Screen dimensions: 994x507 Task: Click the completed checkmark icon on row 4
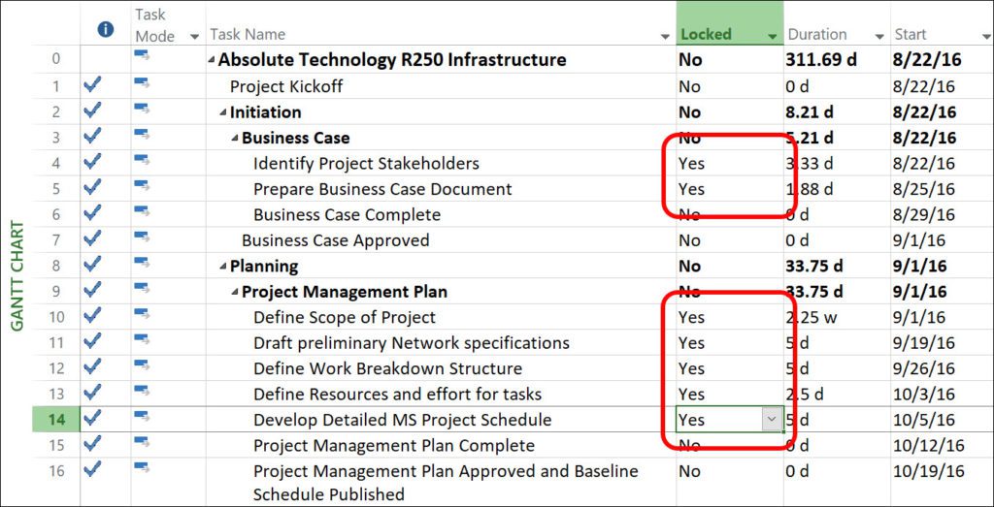pyautogui.click(x=92, y=162)
